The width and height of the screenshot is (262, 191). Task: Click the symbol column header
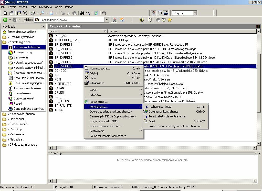coord(78,31)
